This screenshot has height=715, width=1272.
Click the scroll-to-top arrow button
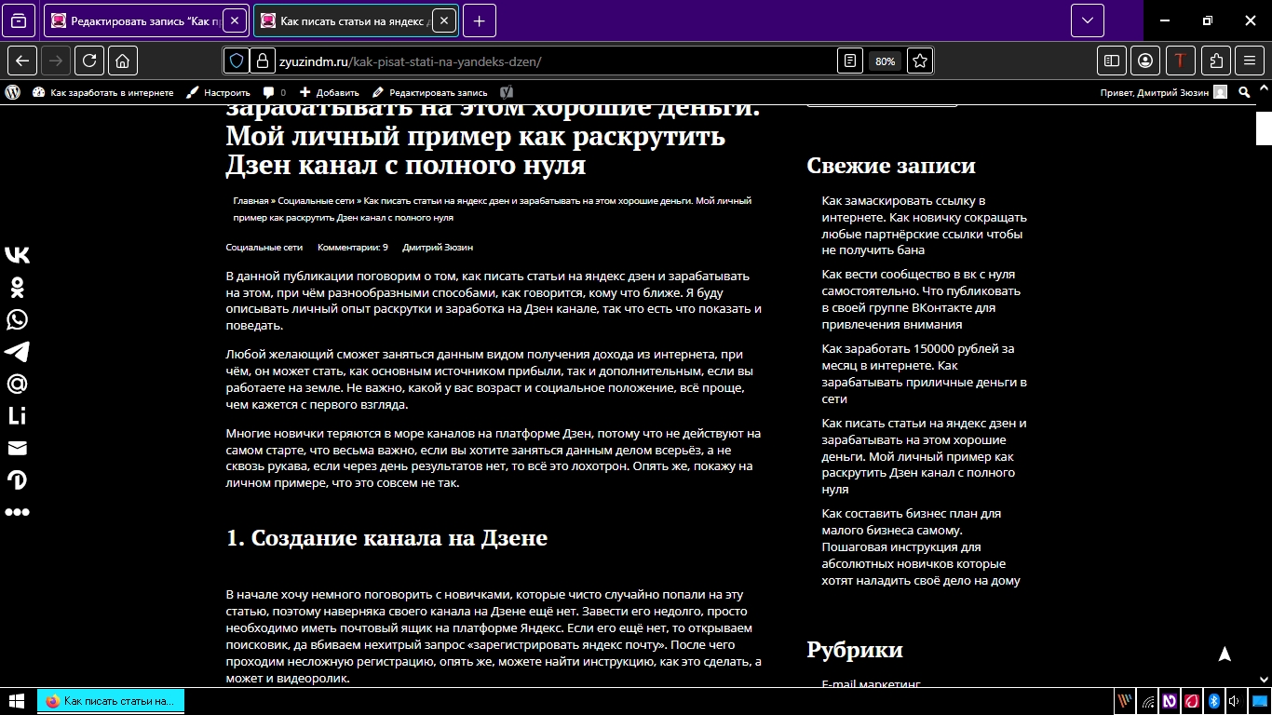1225,654
